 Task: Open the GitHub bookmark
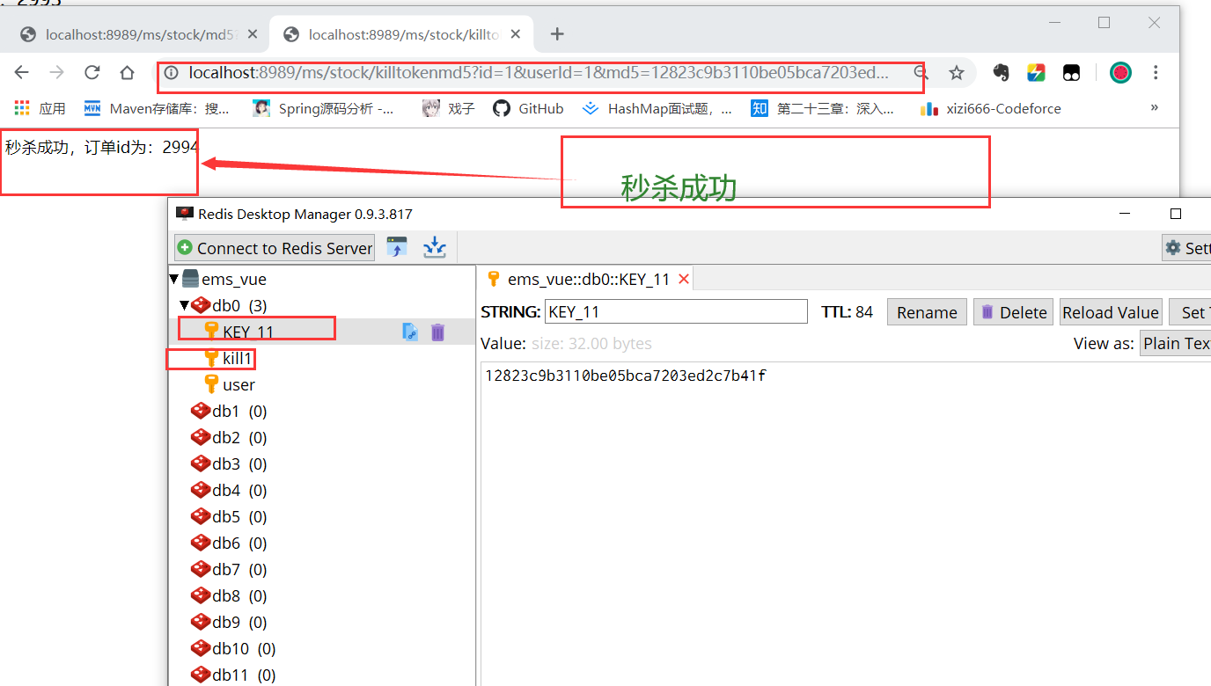(528, 108)
